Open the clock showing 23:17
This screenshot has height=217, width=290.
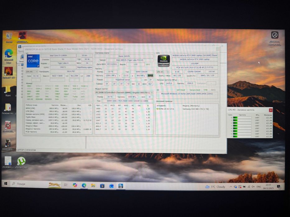[268, 187]
